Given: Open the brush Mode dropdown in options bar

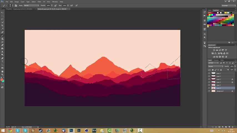Looking at the screenshot, I should (31, 6).
